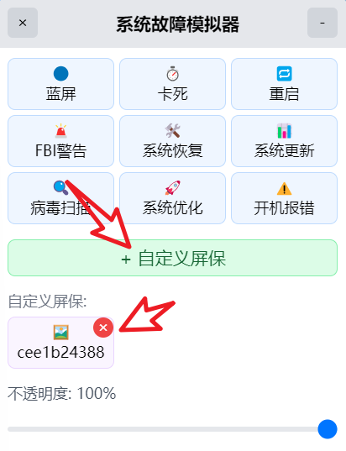
Task: Click the bar chart icon for 系统更新
Action: pos(284,130)
